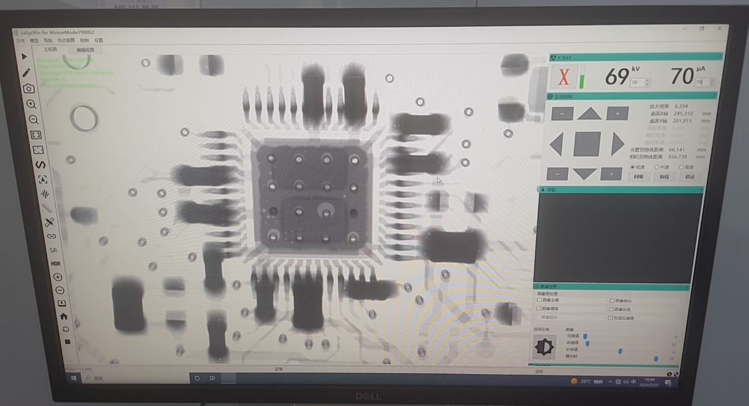The width and height of the screenshot is (749, 406).
Task: Open the 导航 menu
Action: click(x=48, y=40)
